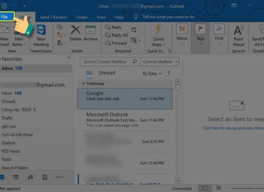This screenshot has height=192, width=264.
Task: Open the View ribbon tab
Action: pos(101,17)
